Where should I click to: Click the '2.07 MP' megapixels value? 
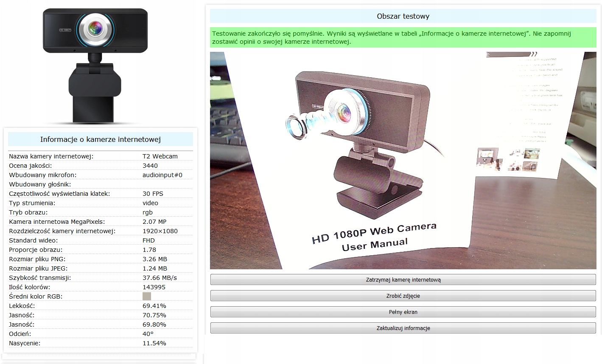(x=154, y=222)
